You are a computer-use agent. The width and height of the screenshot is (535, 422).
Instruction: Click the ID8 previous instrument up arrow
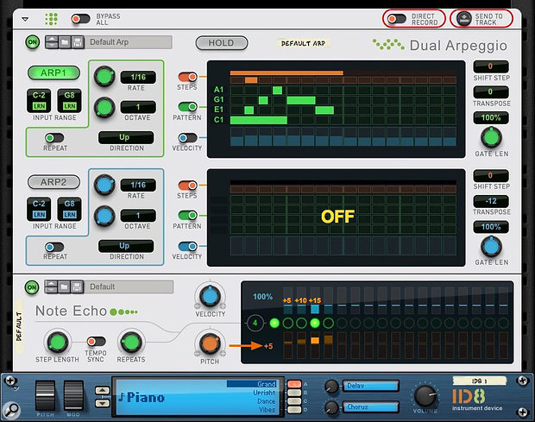tap(103, 390)
